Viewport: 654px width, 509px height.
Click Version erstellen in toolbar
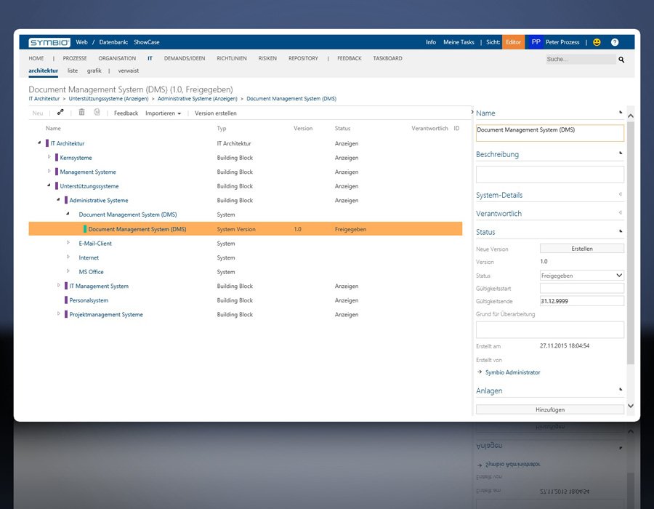(216, 113)
